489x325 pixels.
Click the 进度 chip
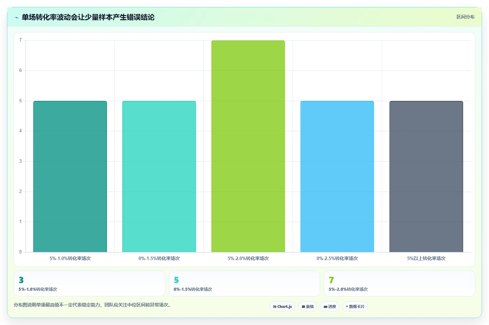tap(330, 306)
